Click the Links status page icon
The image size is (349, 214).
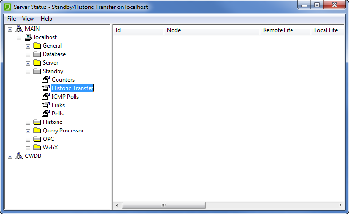click(46, 105)
